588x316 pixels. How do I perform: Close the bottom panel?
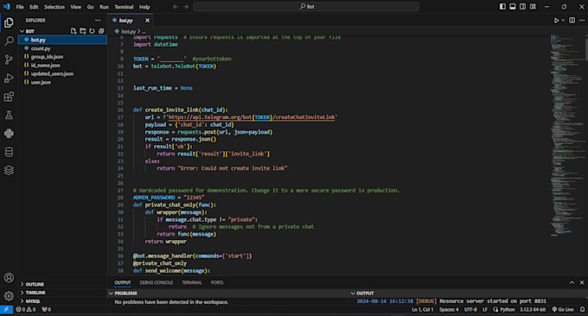(x=582, y=282)
